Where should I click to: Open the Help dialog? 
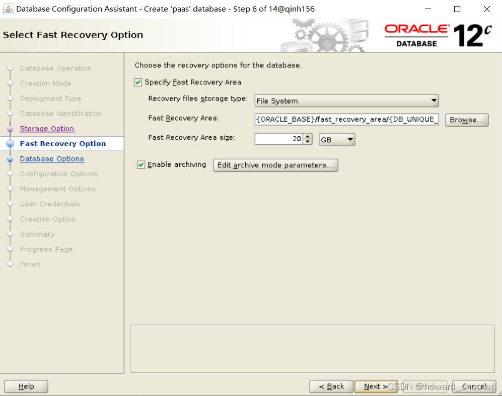[x=26, y=386]
